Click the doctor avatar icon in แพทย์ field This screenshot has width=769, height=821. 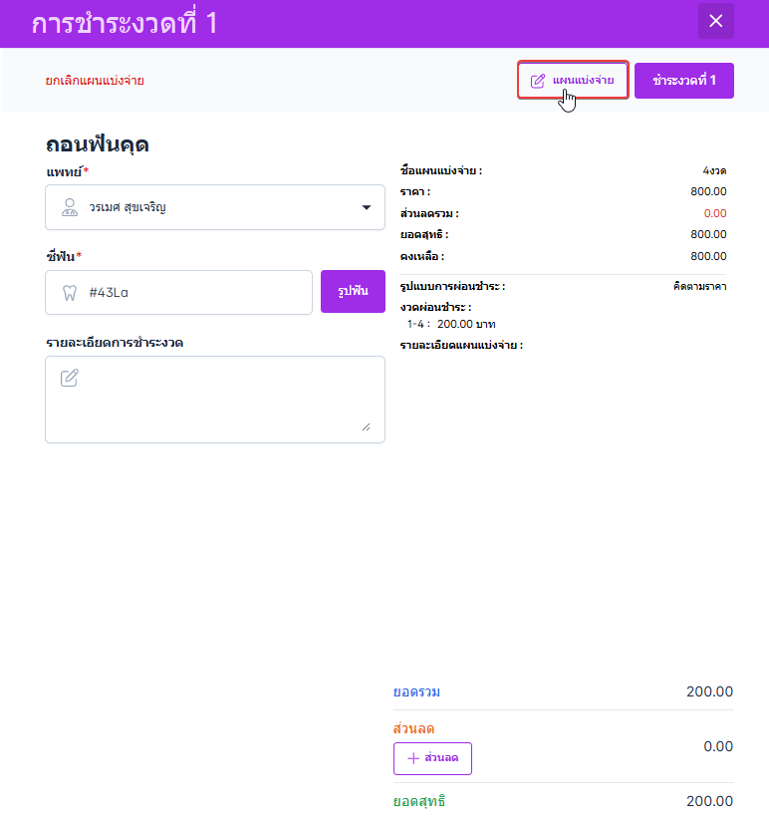pyautogui.click(x=70, y=207)
